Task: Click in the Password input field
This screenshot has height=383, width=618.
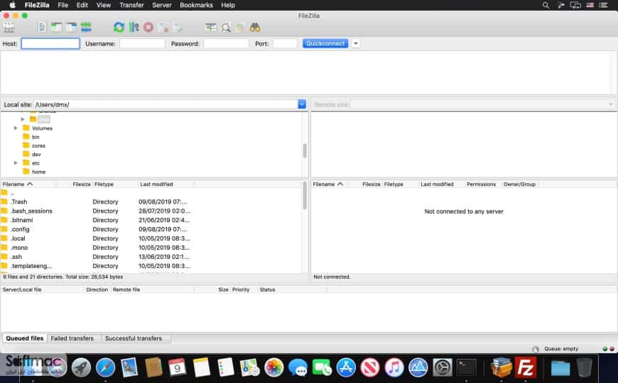Action: 226,44
